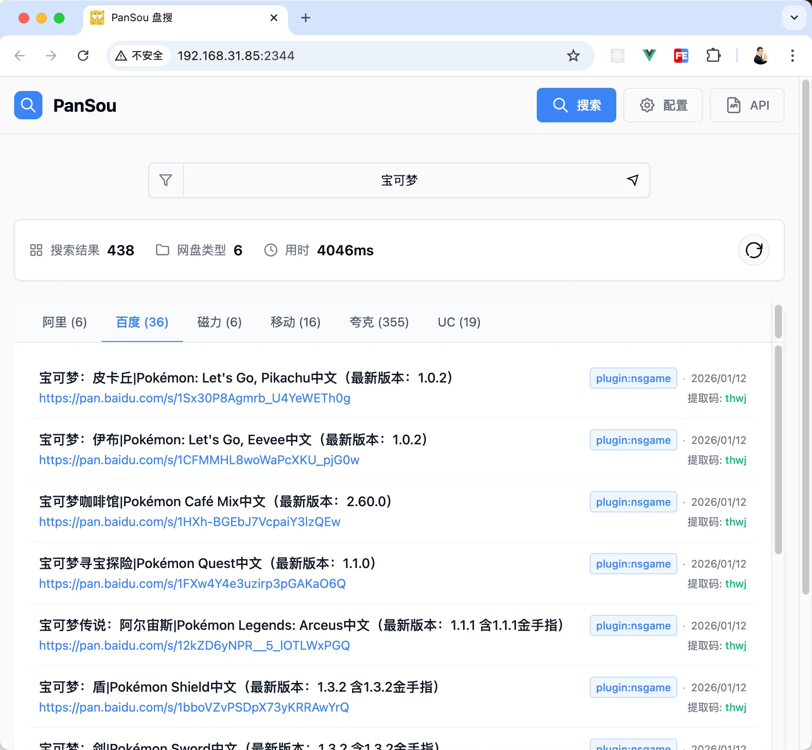The image size is (812, 750).
Task: Switch to the 移动 (16) tab
Action: pos(296,322)
